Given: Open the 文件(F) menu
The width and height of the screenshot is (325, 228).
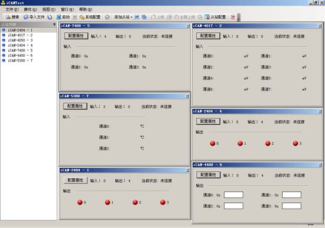Looking at the screenshot, I should 12,9.
